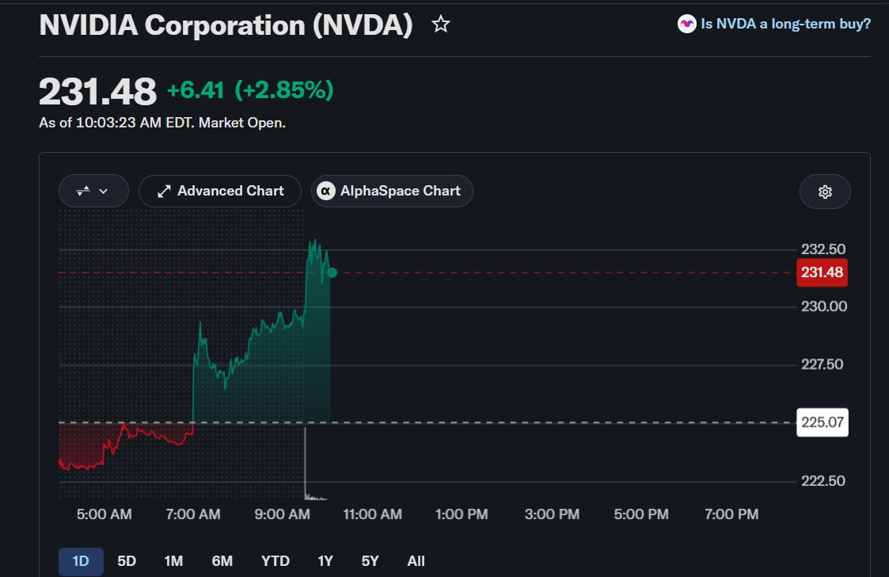
Task: Click the AI assistant icon beside long-term buy
Action: 686,24
